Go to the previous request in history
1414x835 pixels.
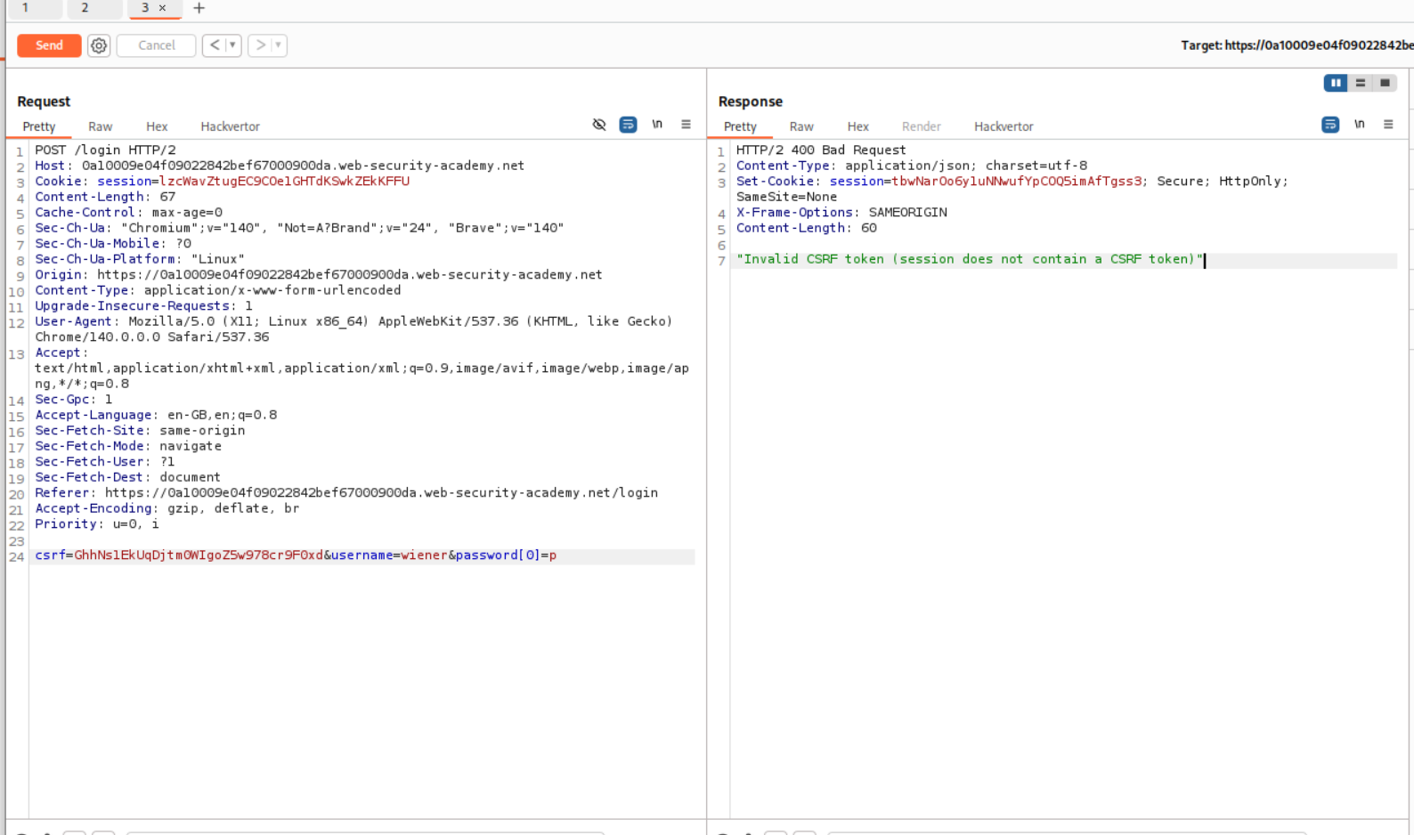[x=214, y=45]
